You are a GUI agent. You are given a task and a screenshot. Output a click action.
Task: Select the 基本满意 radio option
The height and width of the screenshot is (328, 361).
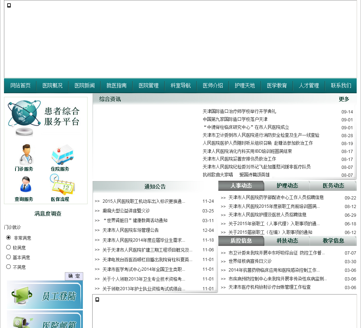(9, 257)
